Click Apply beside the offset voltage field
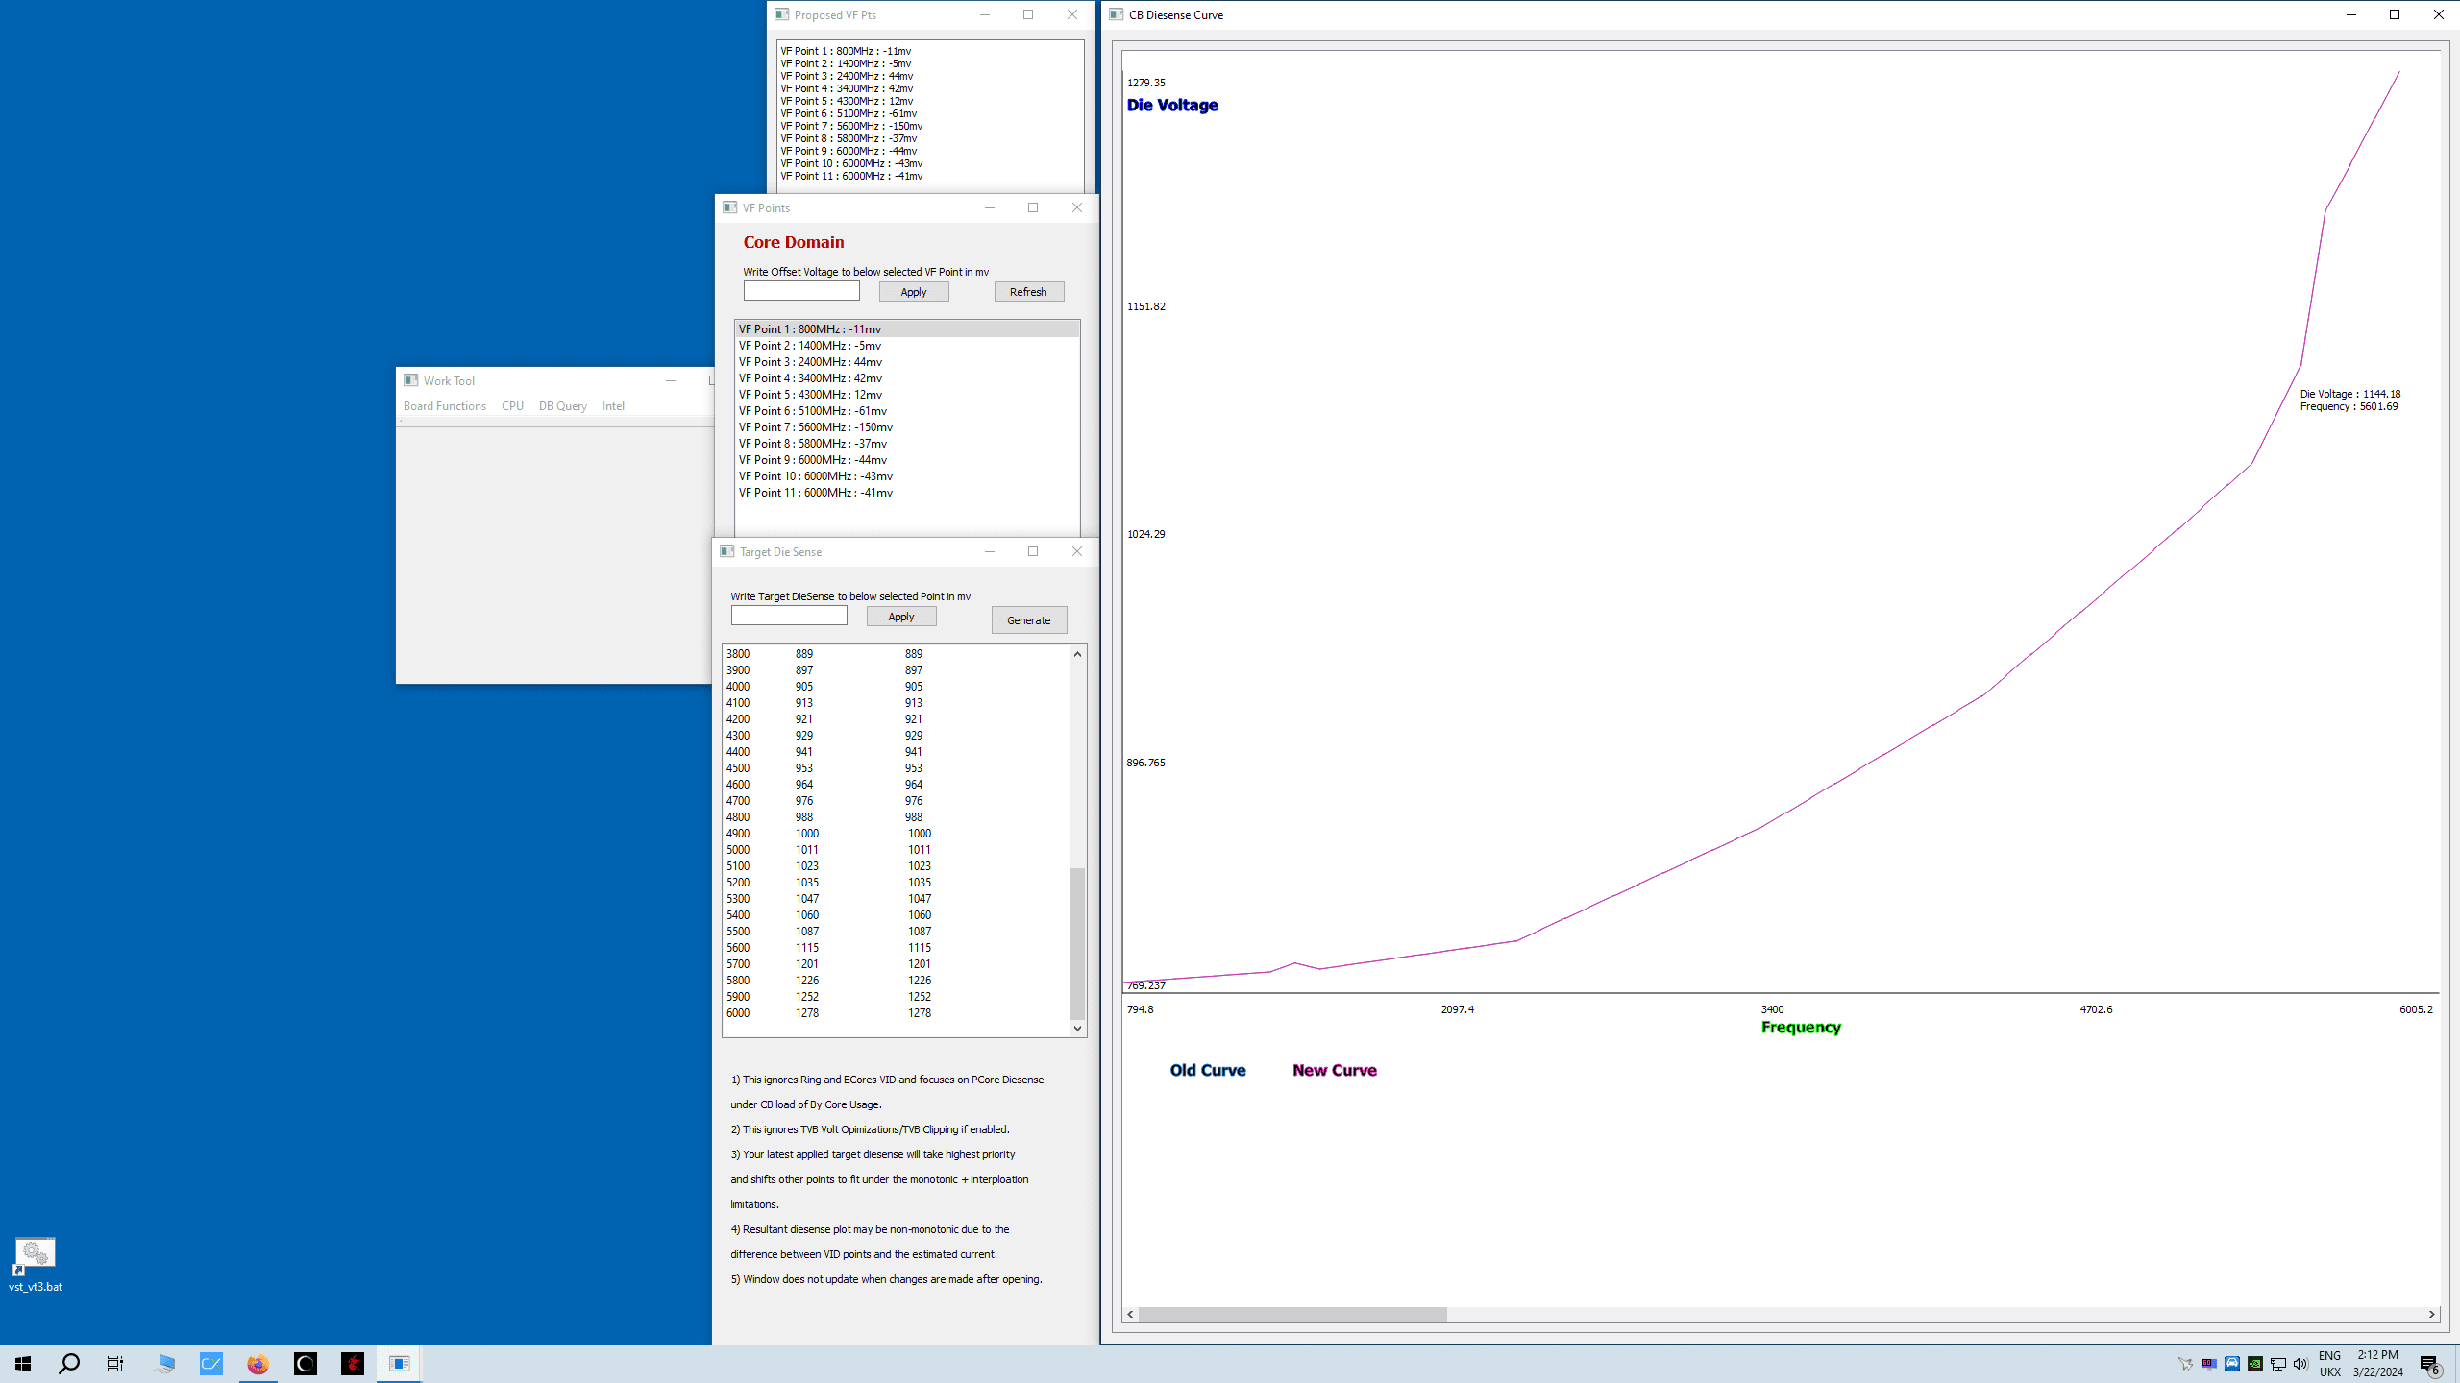2460x1383 pixels. pos(913,292)
